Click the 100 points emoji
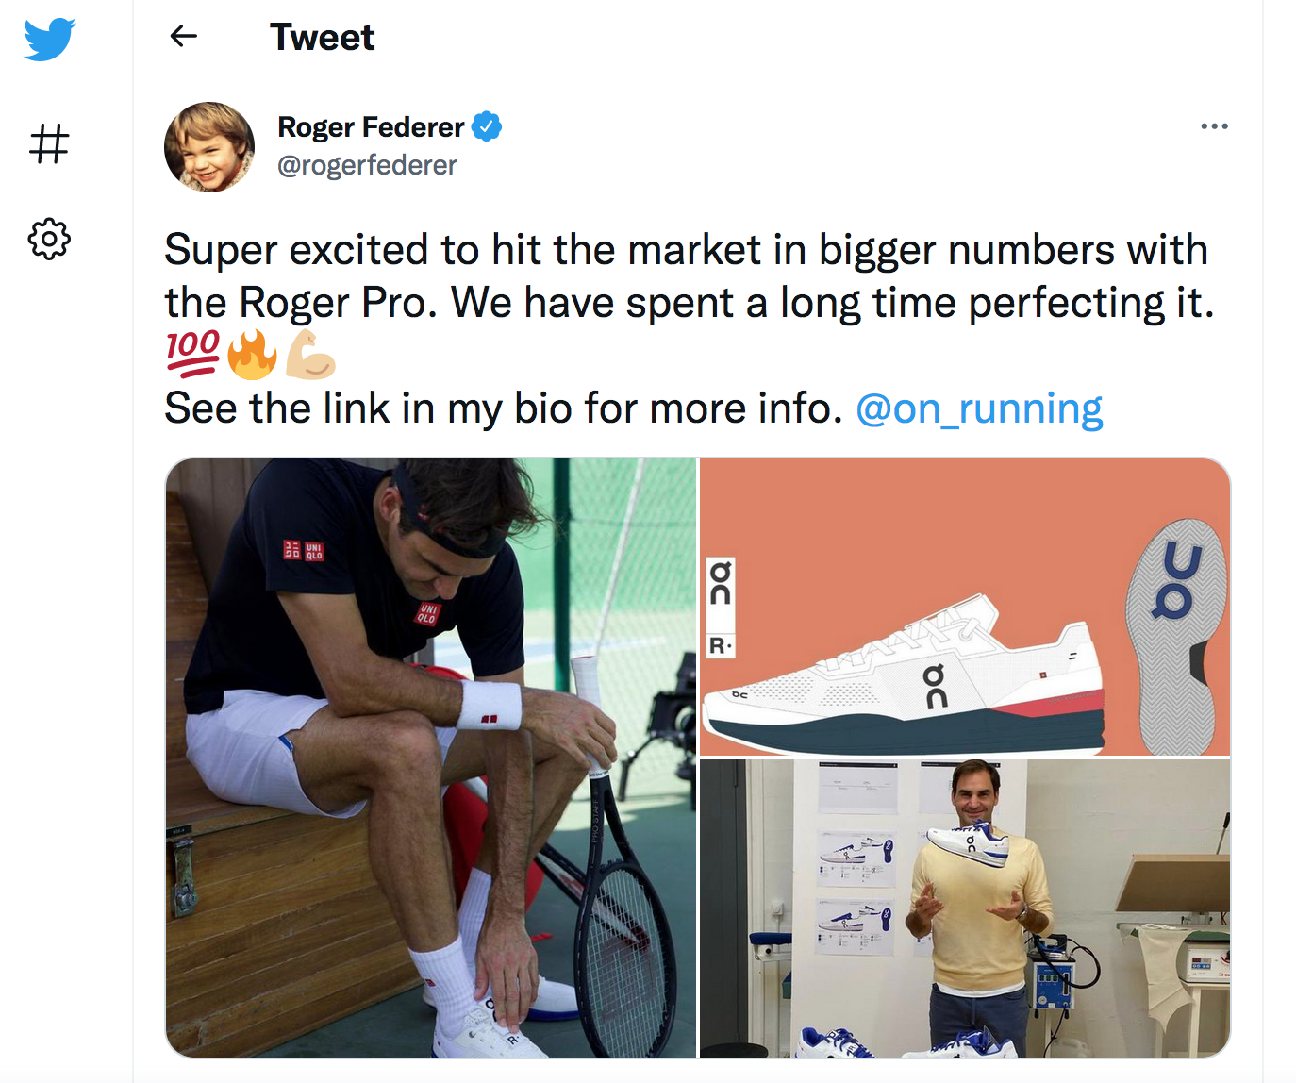 (x=192, y=354)
